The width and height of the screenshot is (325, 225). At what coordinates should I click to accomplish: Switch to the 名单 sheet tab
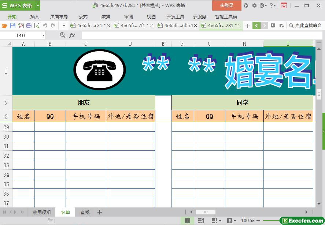coord(66,212)
